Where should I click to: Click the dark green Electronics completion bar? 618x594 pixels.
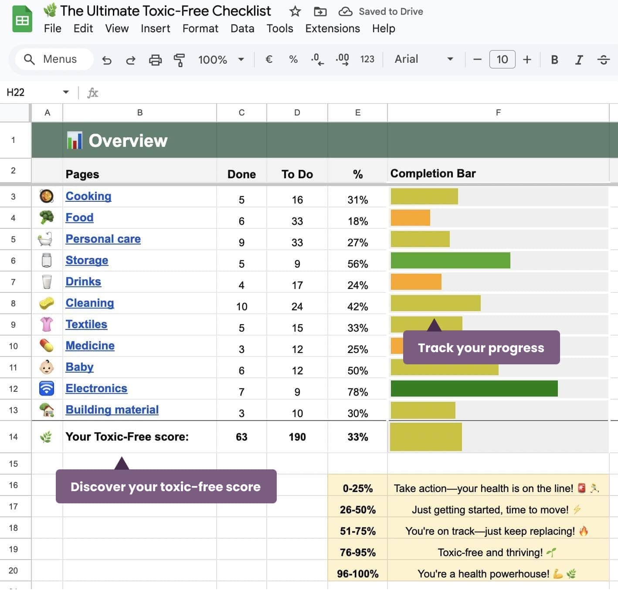click(474, 388)
